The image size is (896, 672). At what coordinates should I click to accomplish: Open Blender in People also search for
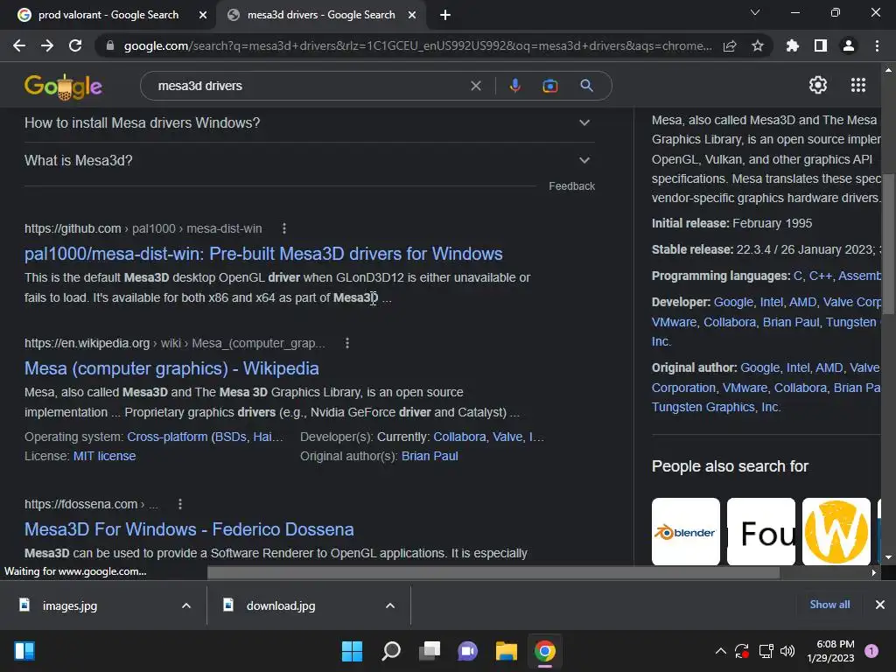[686, 531]
